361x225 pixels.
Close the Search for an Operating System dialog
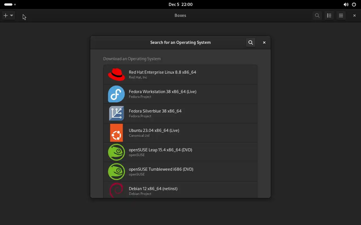pyautogui.click(x=264, y=42)
